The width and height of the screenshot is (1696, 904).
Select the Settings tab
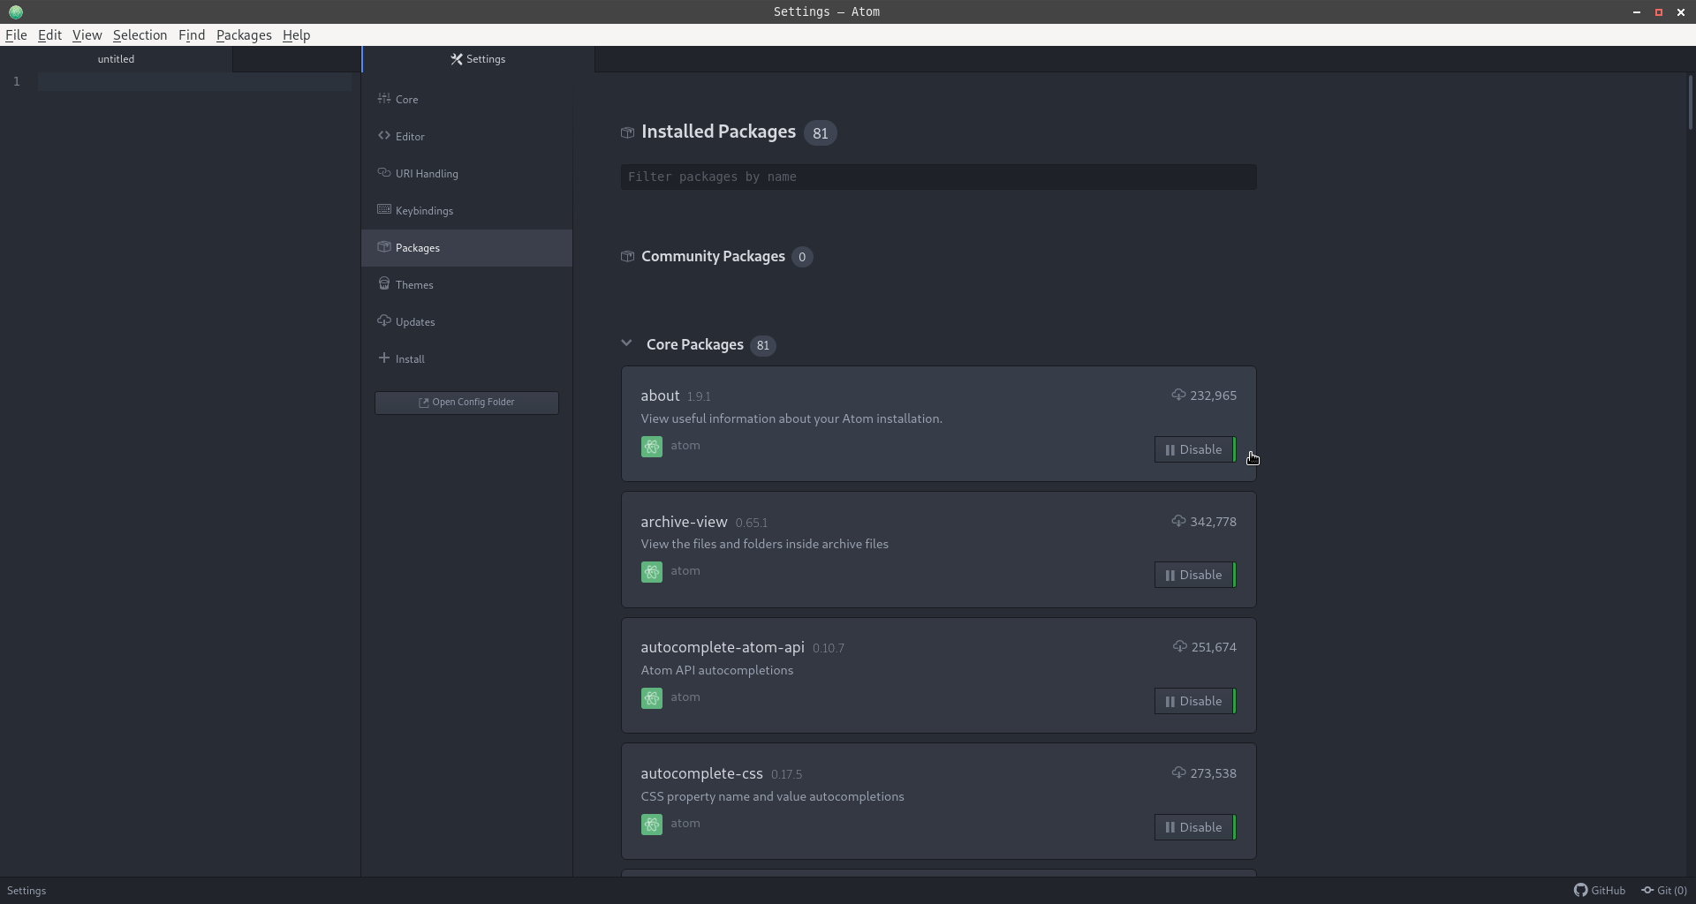(478, 59)
